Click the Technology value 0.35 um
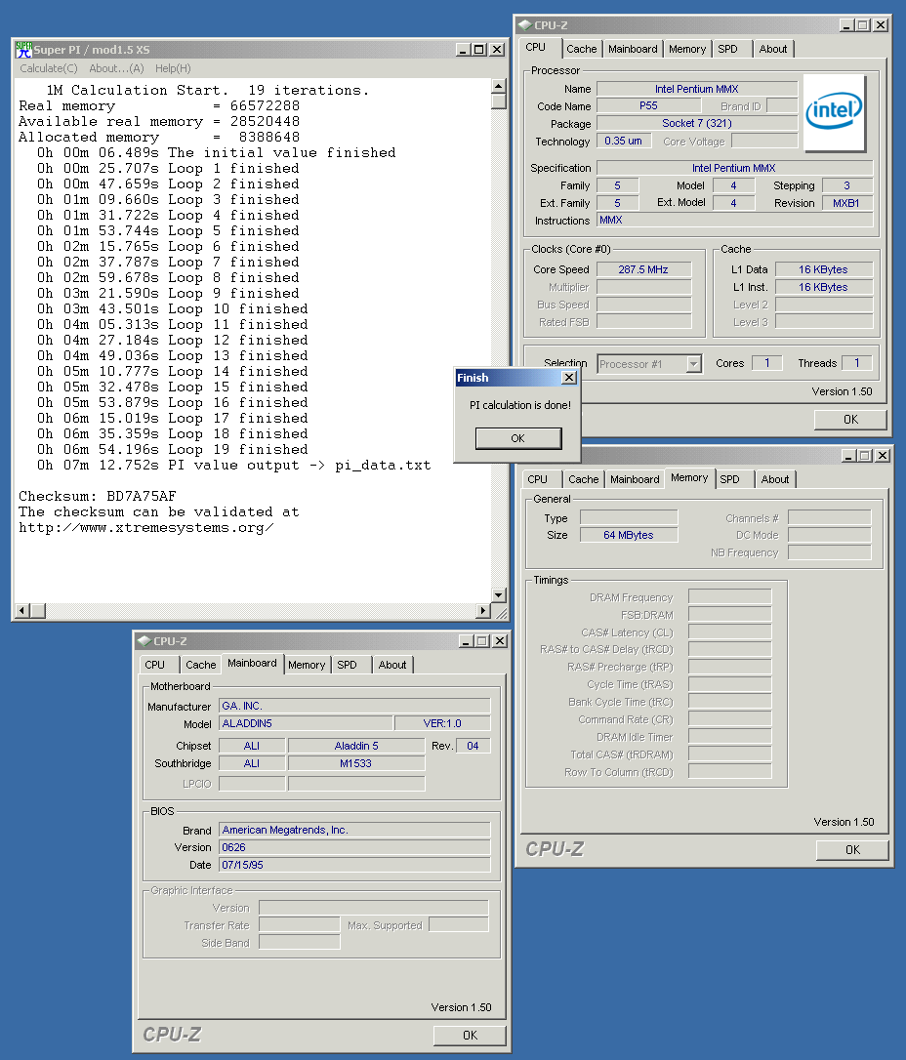This screenshot has width=906, height=1060. point(624,141)
